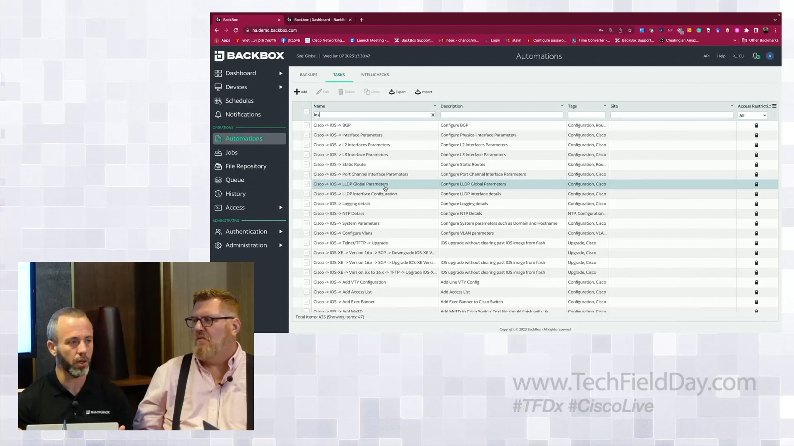Tick the NTP Details row checkbox
The height and width of the screenshot is (446, 794).
click(x=306, y=213)
